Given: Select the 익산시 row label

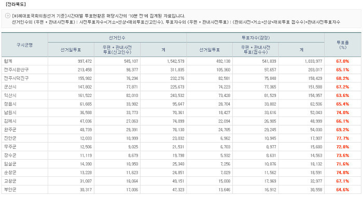Looking at the screenshot, I should pos(10,95).
